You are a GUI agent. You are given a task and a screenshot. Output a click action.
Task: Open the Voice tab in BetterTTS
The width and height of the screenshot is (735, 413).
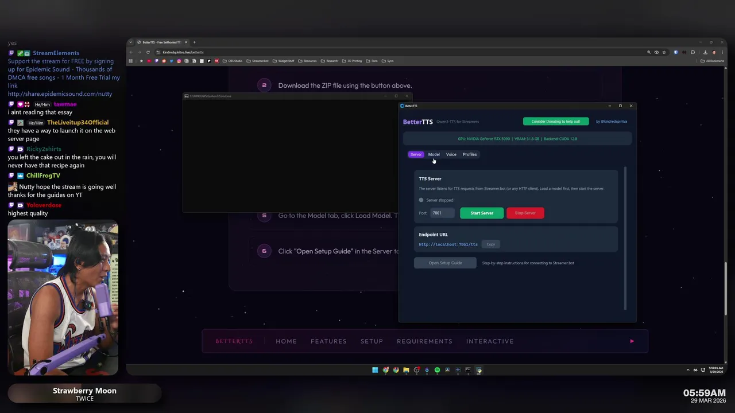(451, 154)
